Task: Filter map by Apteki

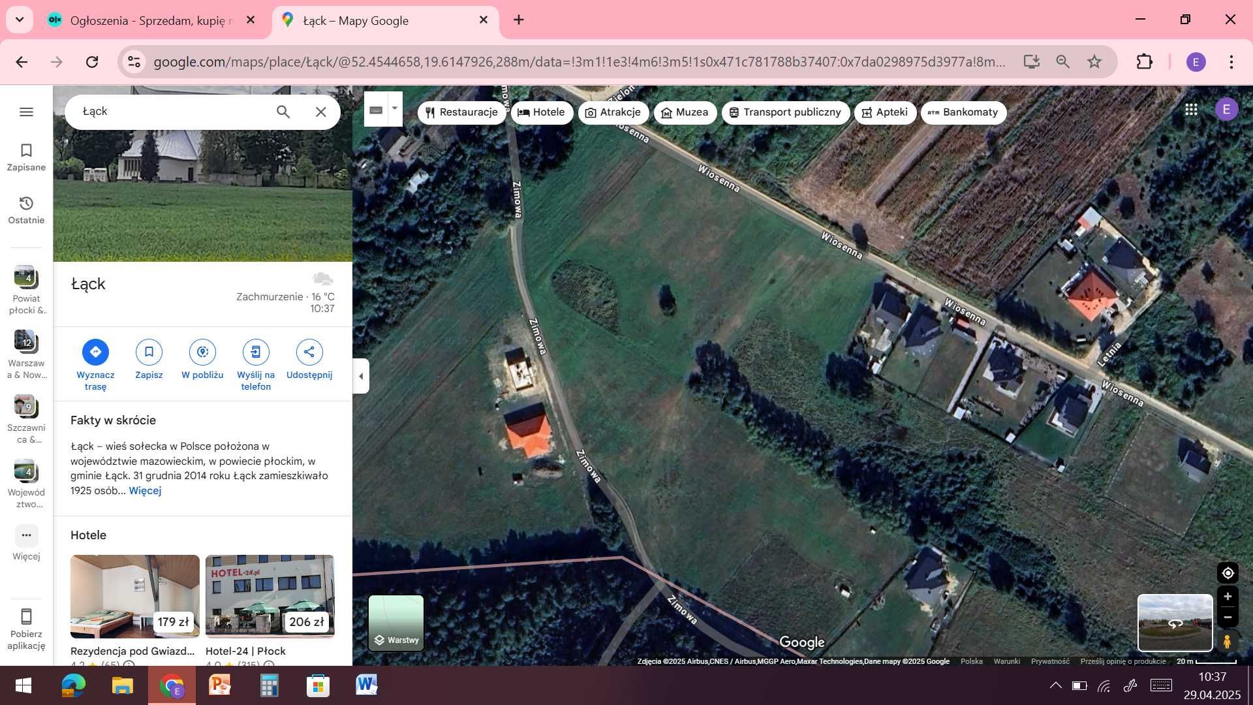Action: 885,112
